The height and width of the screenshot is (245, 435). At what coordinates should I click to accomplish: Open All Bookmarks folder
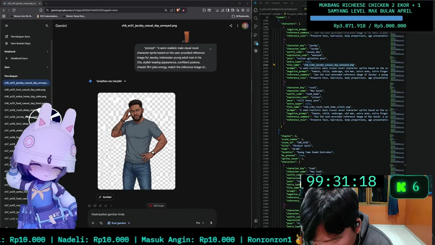pyautogui.click(x=240, y=16)
